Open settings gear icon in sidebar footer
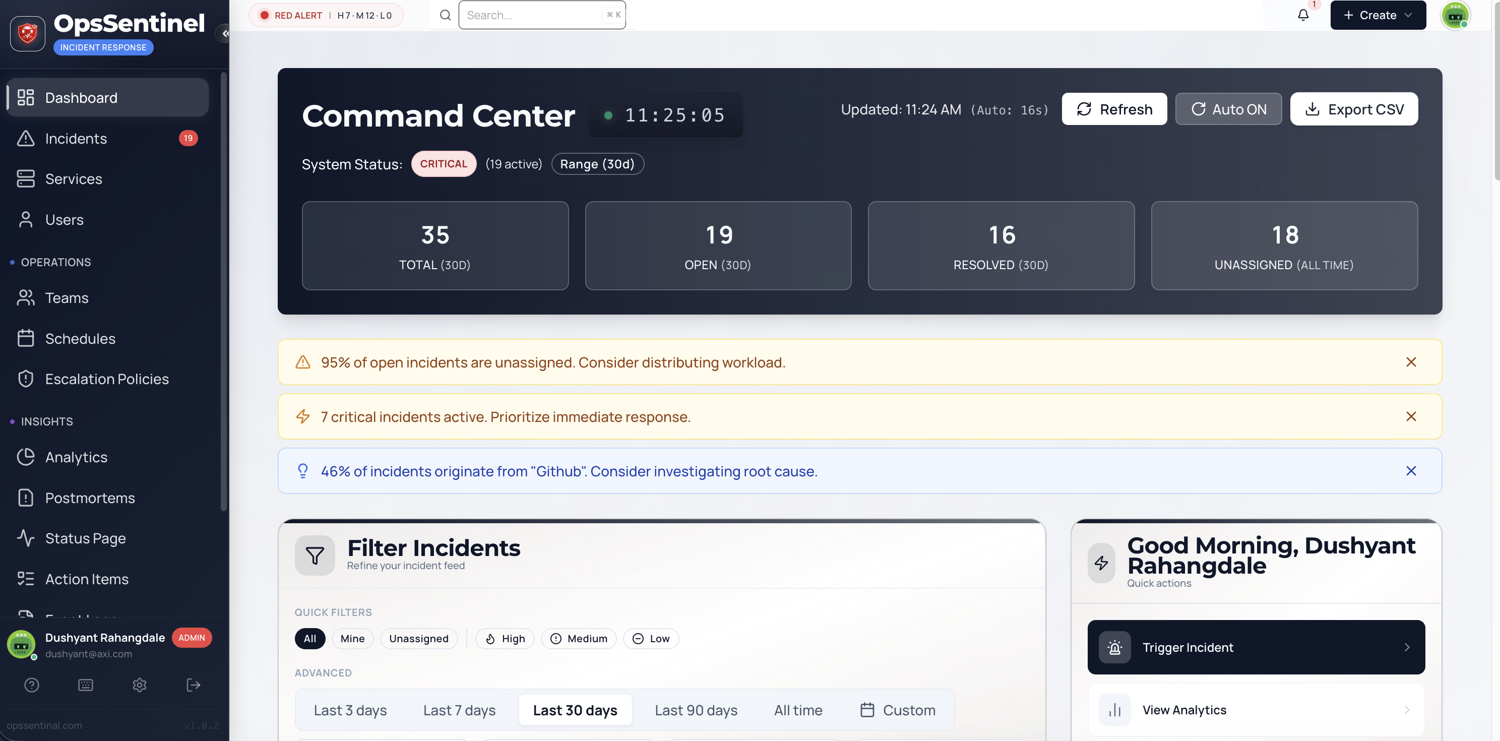Image resolution: width=1500 pixels, height=741 pixels. tap(139, 685)
